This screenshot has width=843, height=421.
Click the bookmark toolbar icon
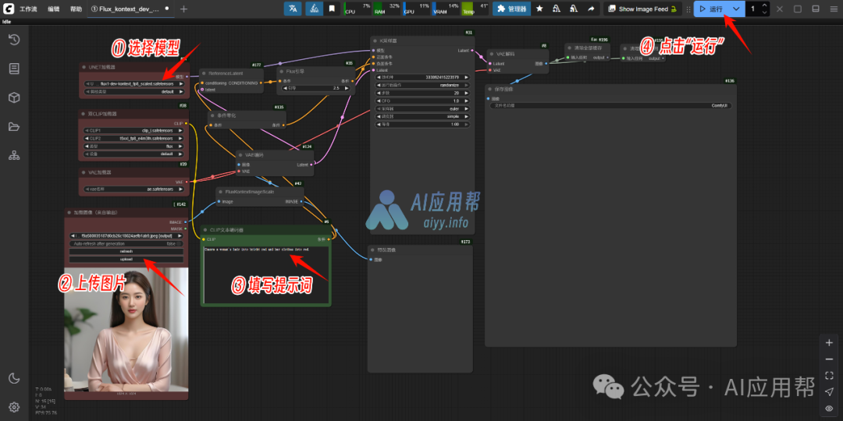point(332,9)
